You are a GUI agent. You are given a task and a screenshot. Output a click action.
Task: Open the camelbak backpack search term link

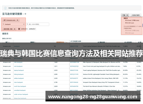tap(20, 90)
